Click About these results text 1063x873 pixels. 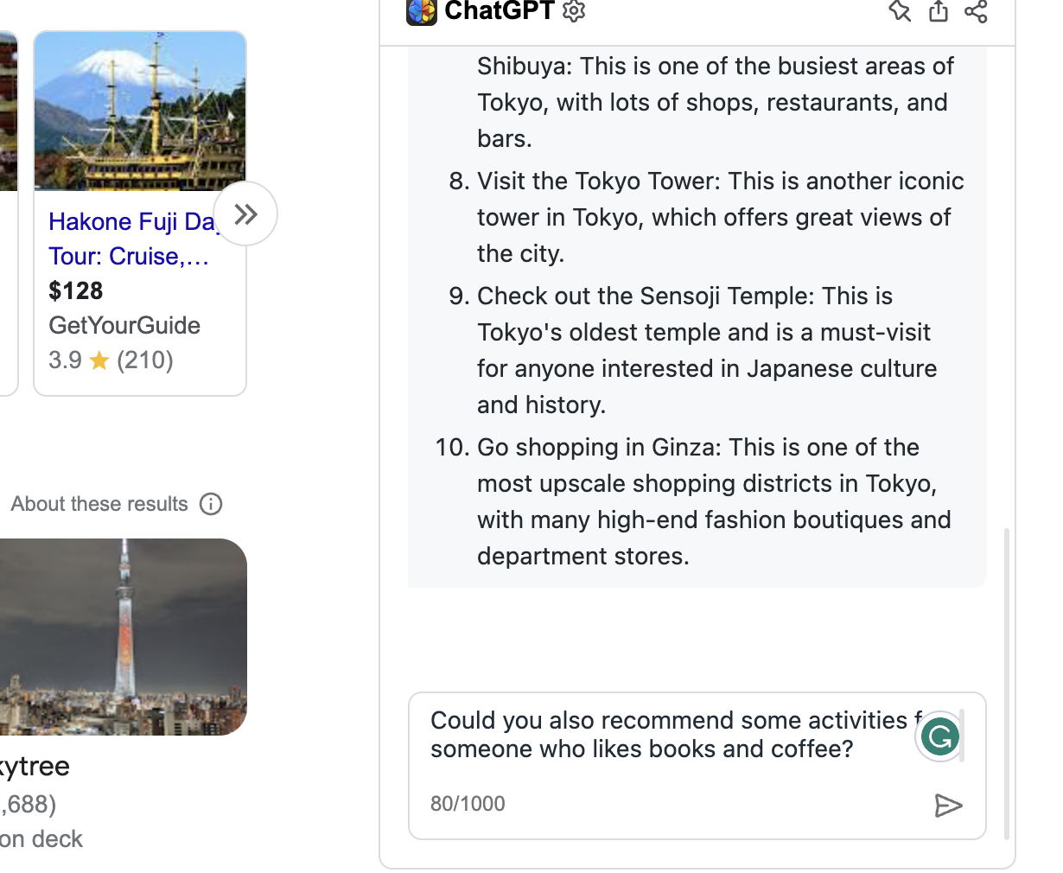point(99,504)
